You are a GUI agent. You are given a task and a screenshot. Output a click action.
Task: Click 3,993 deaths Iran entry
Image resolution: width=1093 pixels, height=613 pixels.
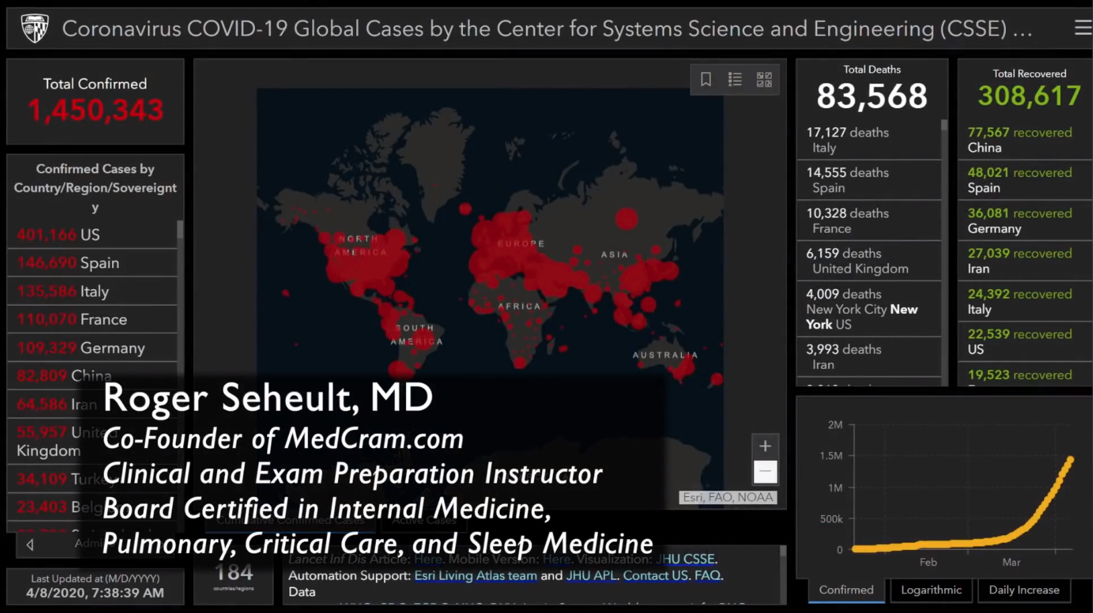pyautogui.click(x=868, y=357)
